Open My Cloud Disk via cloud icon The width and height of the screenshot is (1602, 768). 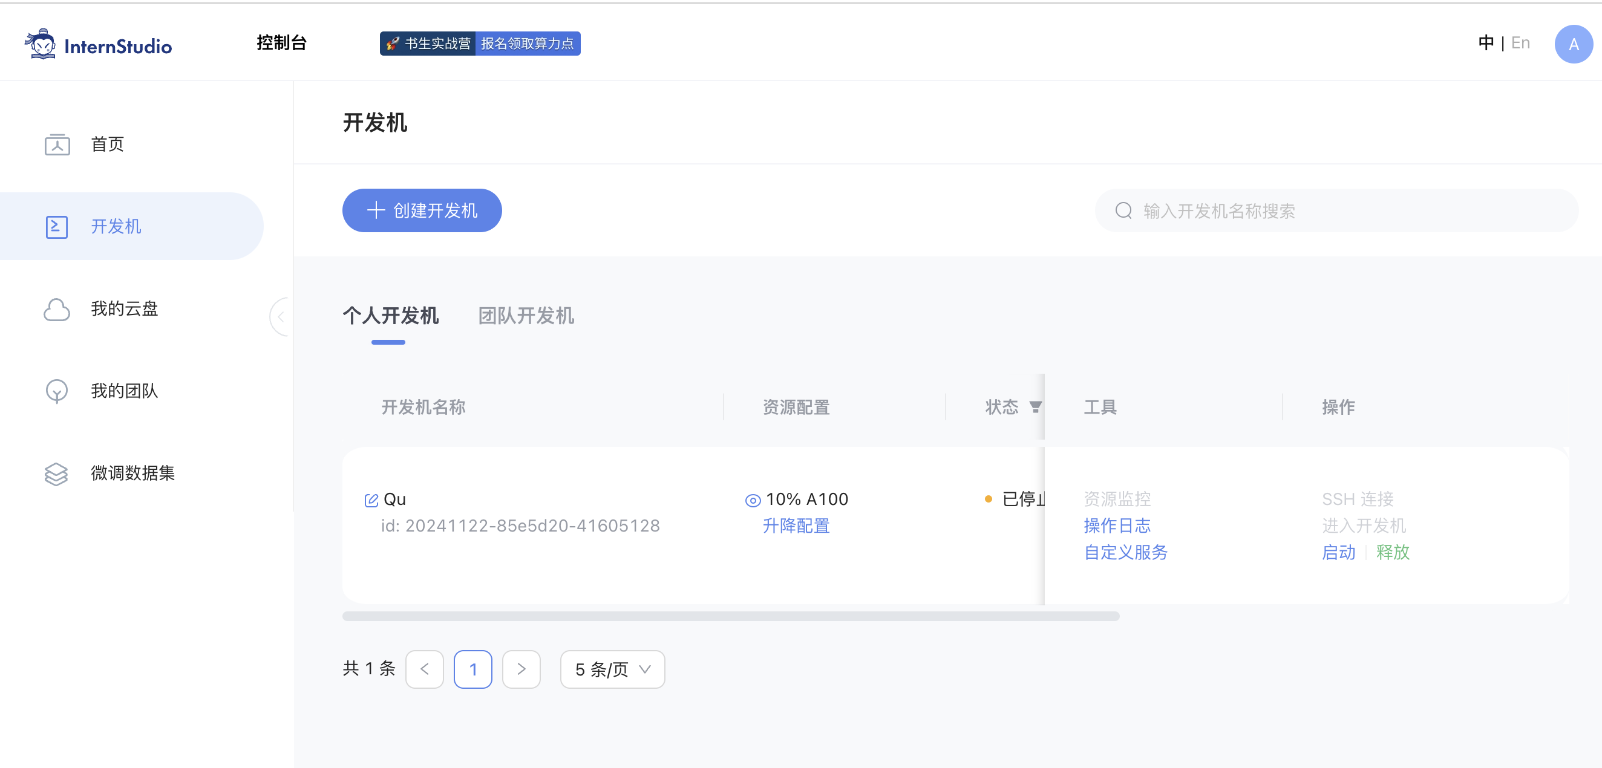coord(57,309)
